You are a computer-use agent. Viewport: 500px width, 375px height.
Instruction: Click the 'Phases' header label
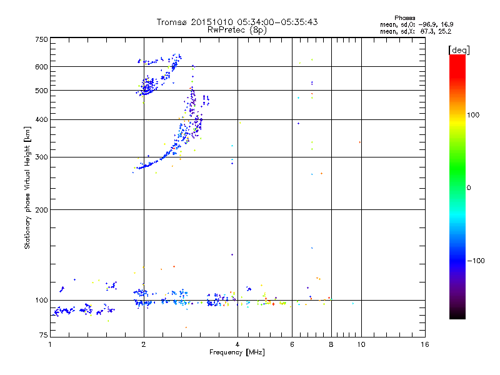(x=404, y=18)
